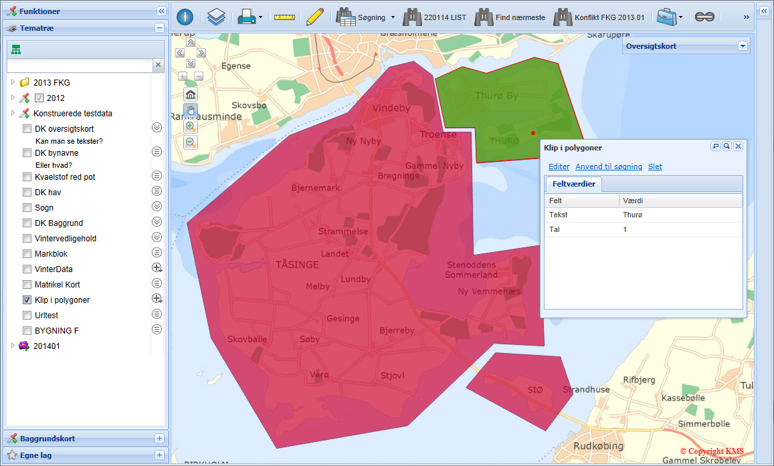Expand the 201401 tree node
The height and width of the screenshot is (466, 774).
[x=13, y=346]
